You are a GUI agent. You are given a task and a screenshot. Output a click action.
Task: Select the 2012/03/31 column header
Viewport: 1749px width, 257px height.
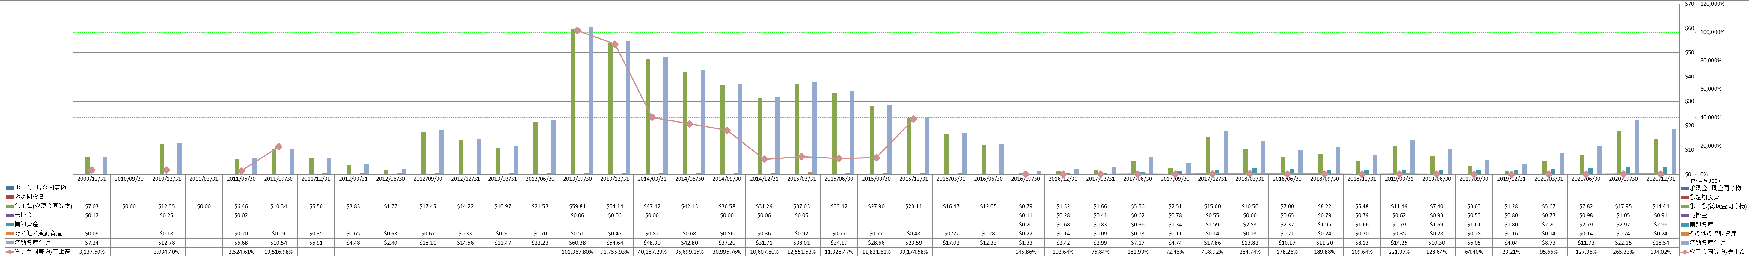[352, 179]
